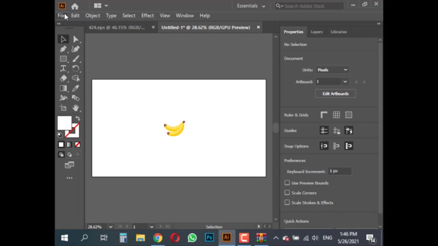This screenshot has height=246, width=438.
Task: Go to Illustrator Home screen
Action: point(74,6)
